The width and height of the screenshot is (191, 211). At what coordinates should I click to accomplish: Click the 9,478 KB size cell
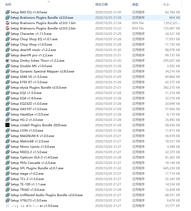(x=173, y=201)
